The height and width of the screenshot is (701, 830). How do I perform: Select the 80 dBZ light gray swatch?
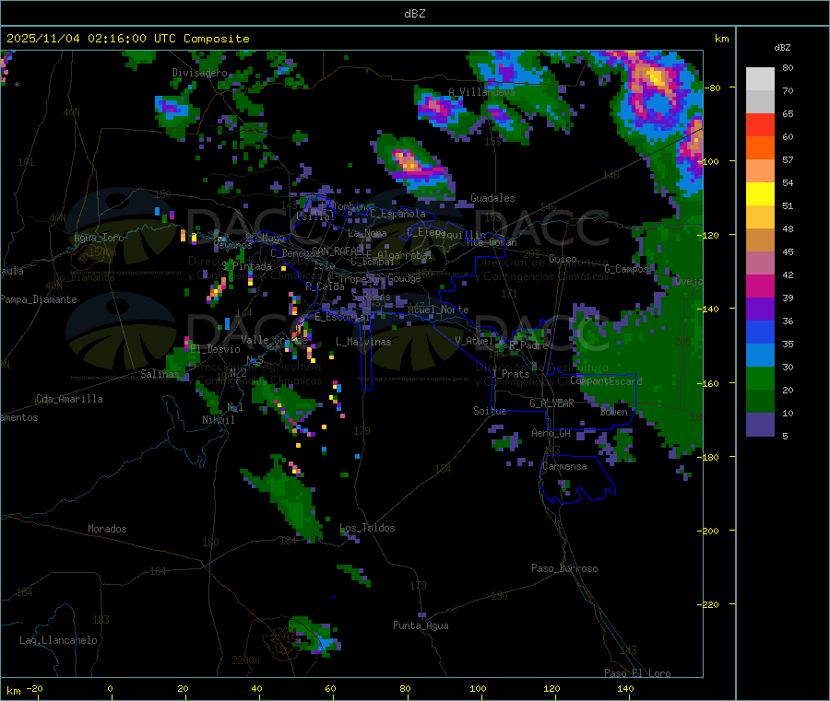pyautogui.click(x=760, y=79)
